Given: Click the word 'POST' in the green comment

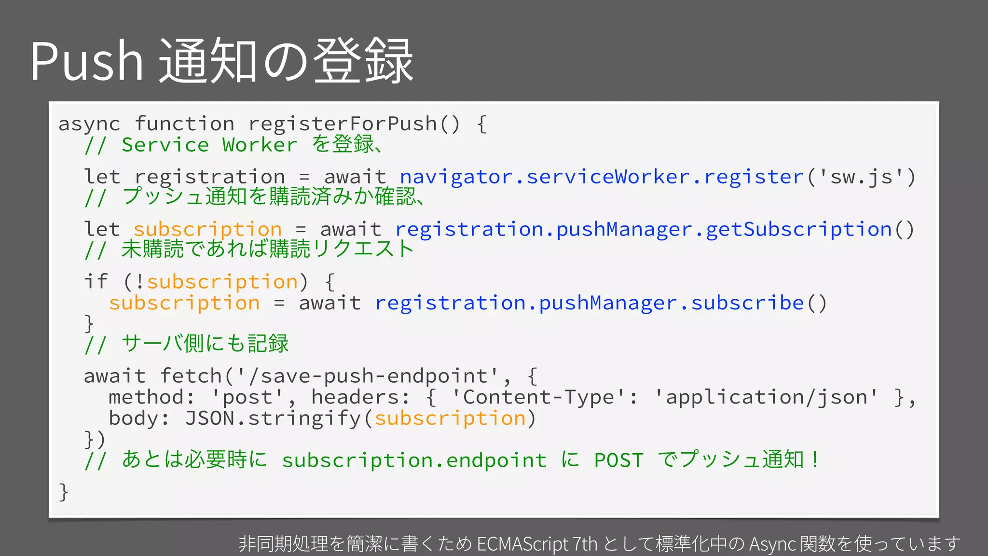Looking at the screenshot, I should tap(618, 460).
